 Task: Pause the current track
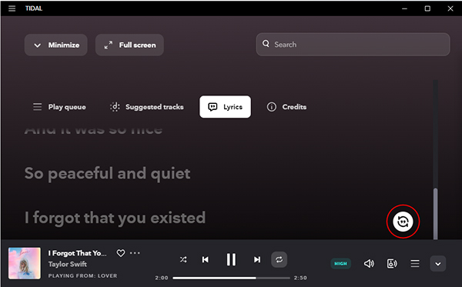[231, 259]
